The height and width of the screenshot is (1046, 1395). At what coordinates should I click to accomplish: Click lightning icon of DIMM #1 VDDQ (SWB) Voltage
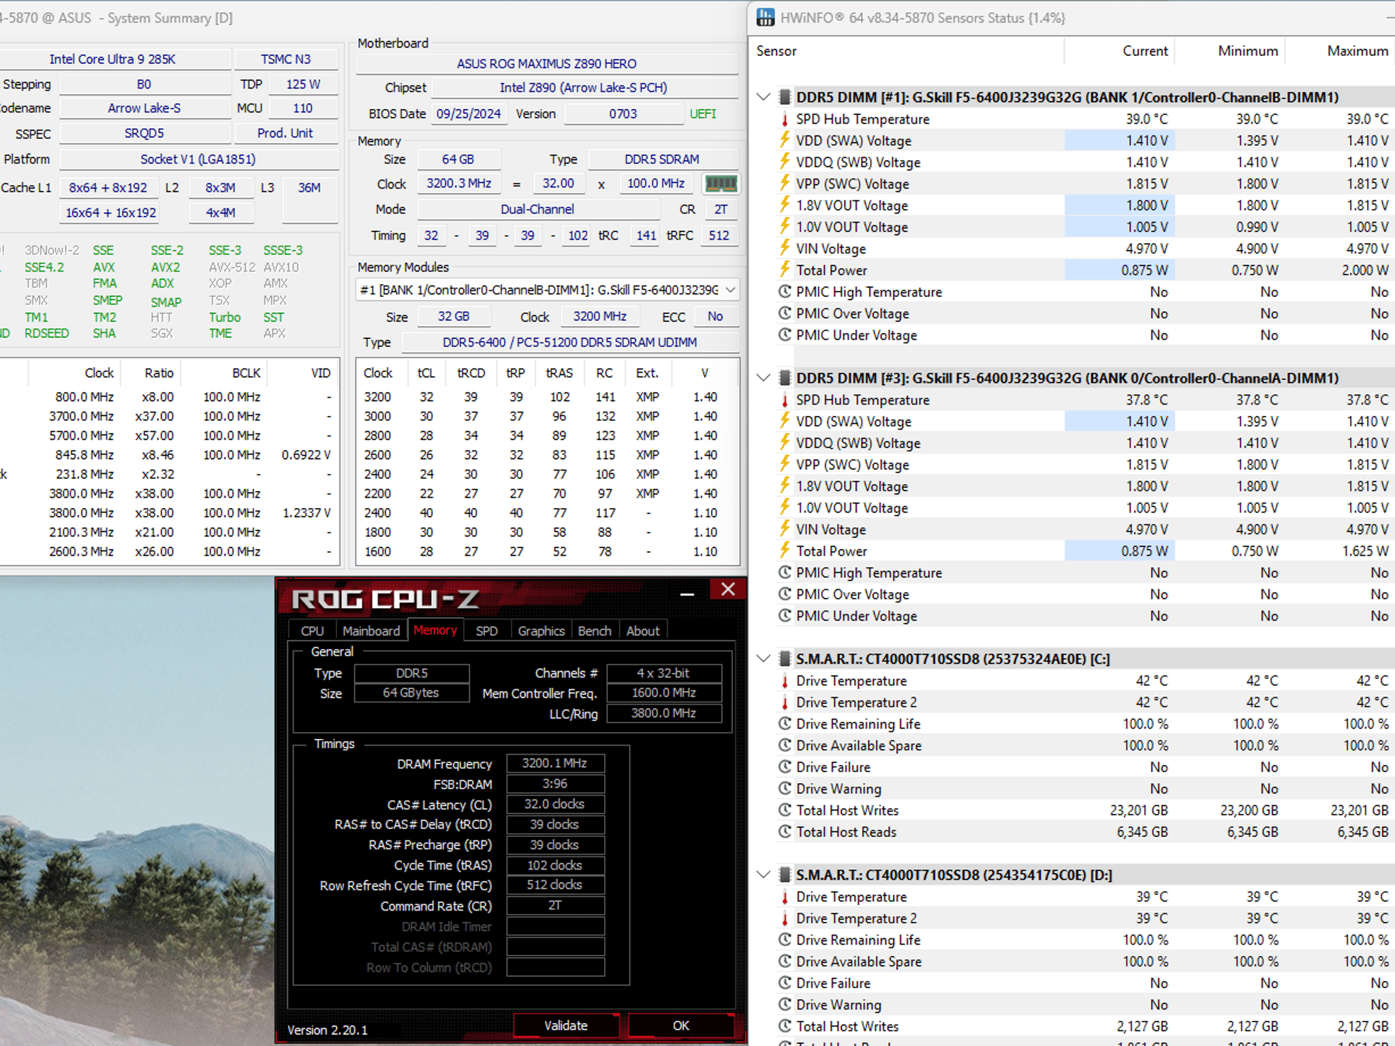coord(785,162)
